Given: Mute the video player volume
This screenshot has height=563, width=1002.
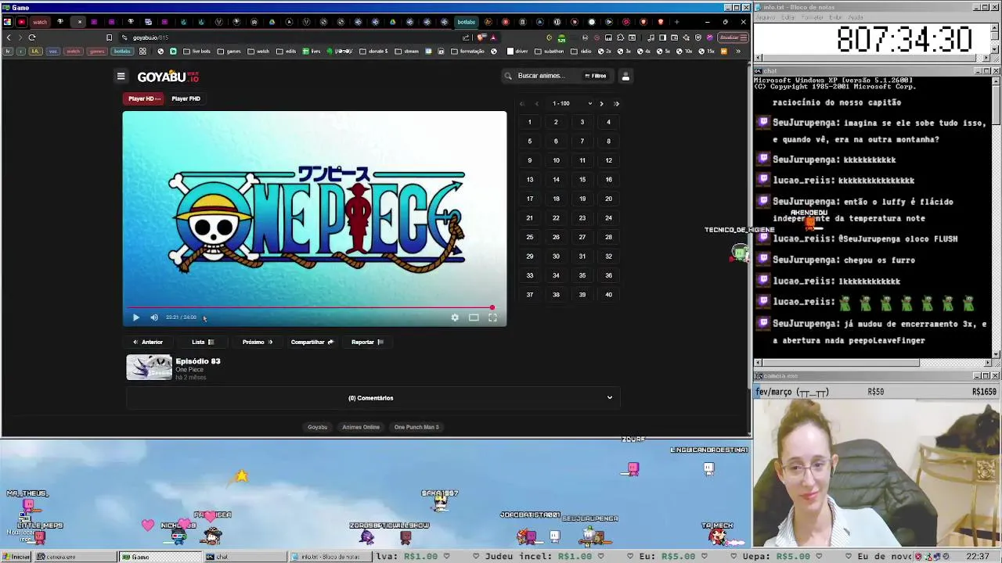Looking at the screenshot, I should pos(154,317).
